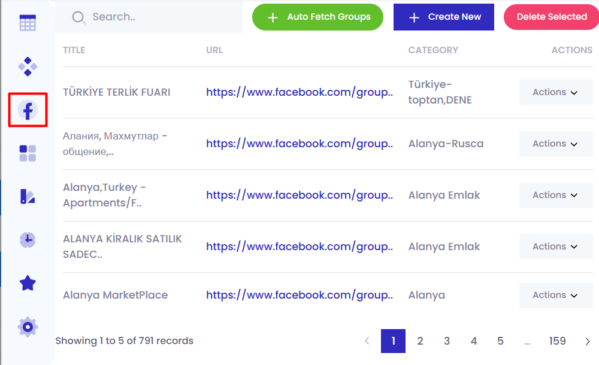The height and width of the screenshot is (365, 599).
Task: Expand Actions dropdown for TÜRKİYE TERLİK FUARI
Action: point(555,93)
